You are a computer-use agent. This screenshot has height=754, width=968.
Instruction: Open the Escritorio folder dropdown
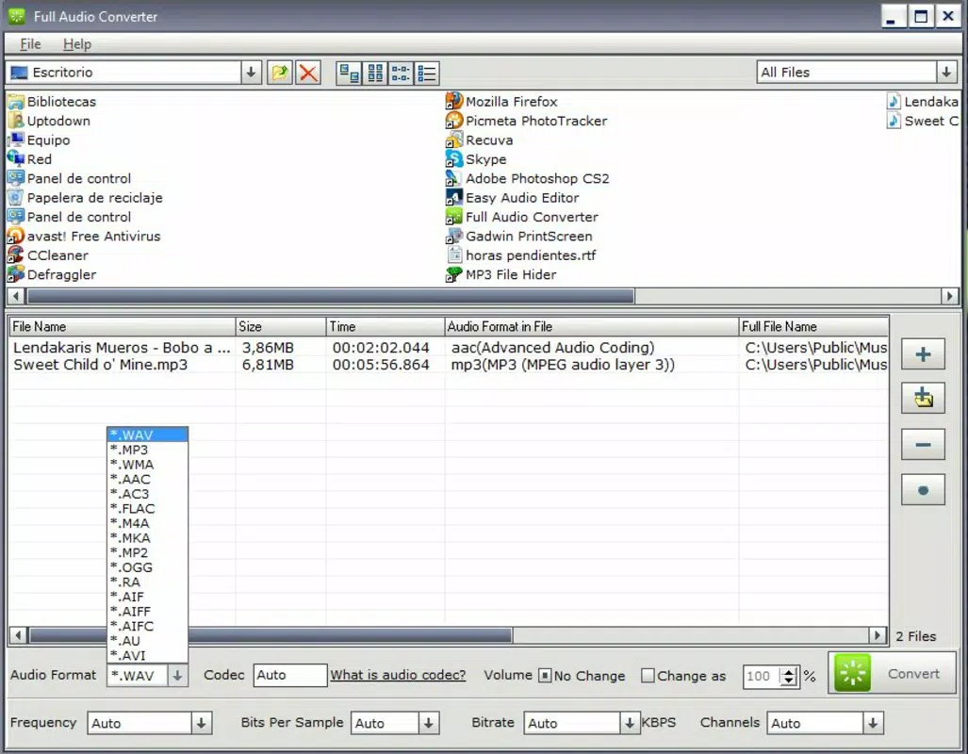pos(251,73)
